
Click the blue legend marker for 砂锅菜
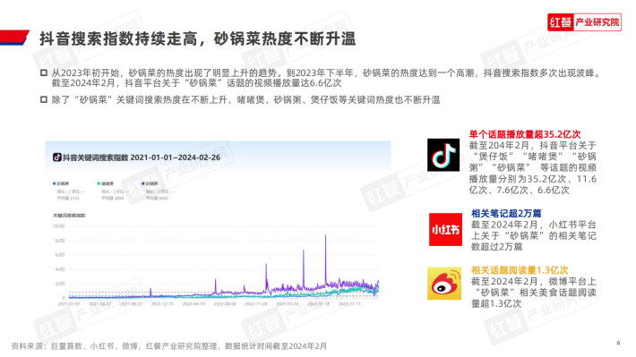click(54, 183)
